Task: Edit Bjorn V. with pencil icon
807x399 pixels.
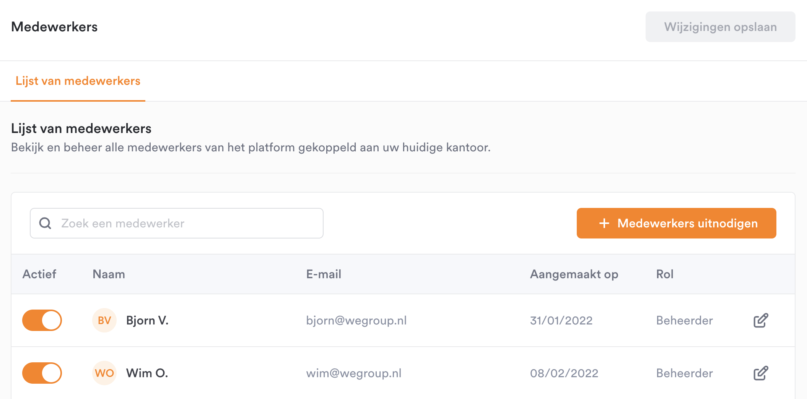Action: point(761,320)
